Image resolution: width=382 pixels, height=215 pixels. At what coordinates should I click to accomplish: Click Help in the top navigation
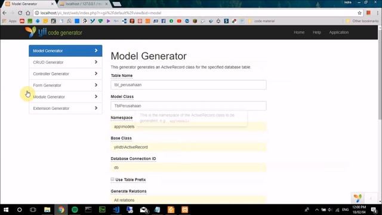pyautogui.click(x=317, y=32)
